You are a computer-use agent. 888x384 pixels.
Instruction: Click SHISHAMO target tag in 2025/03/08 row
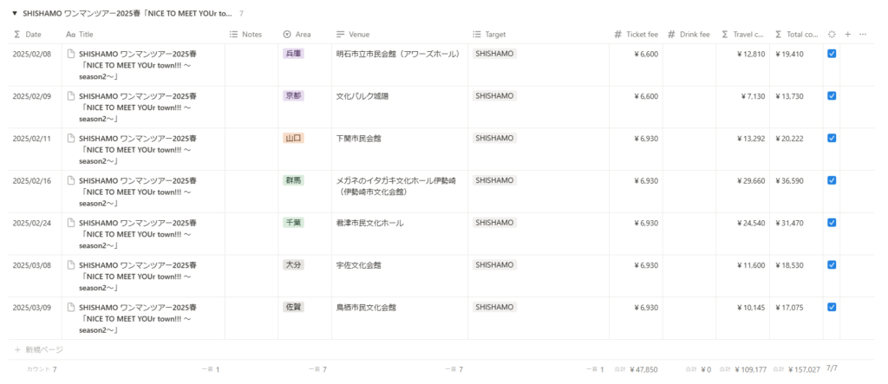[x=494, y=265]
